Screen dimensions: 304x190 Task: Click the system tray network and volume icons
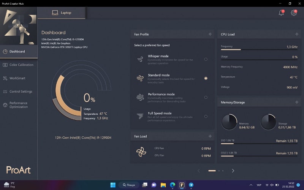[272, 185]
